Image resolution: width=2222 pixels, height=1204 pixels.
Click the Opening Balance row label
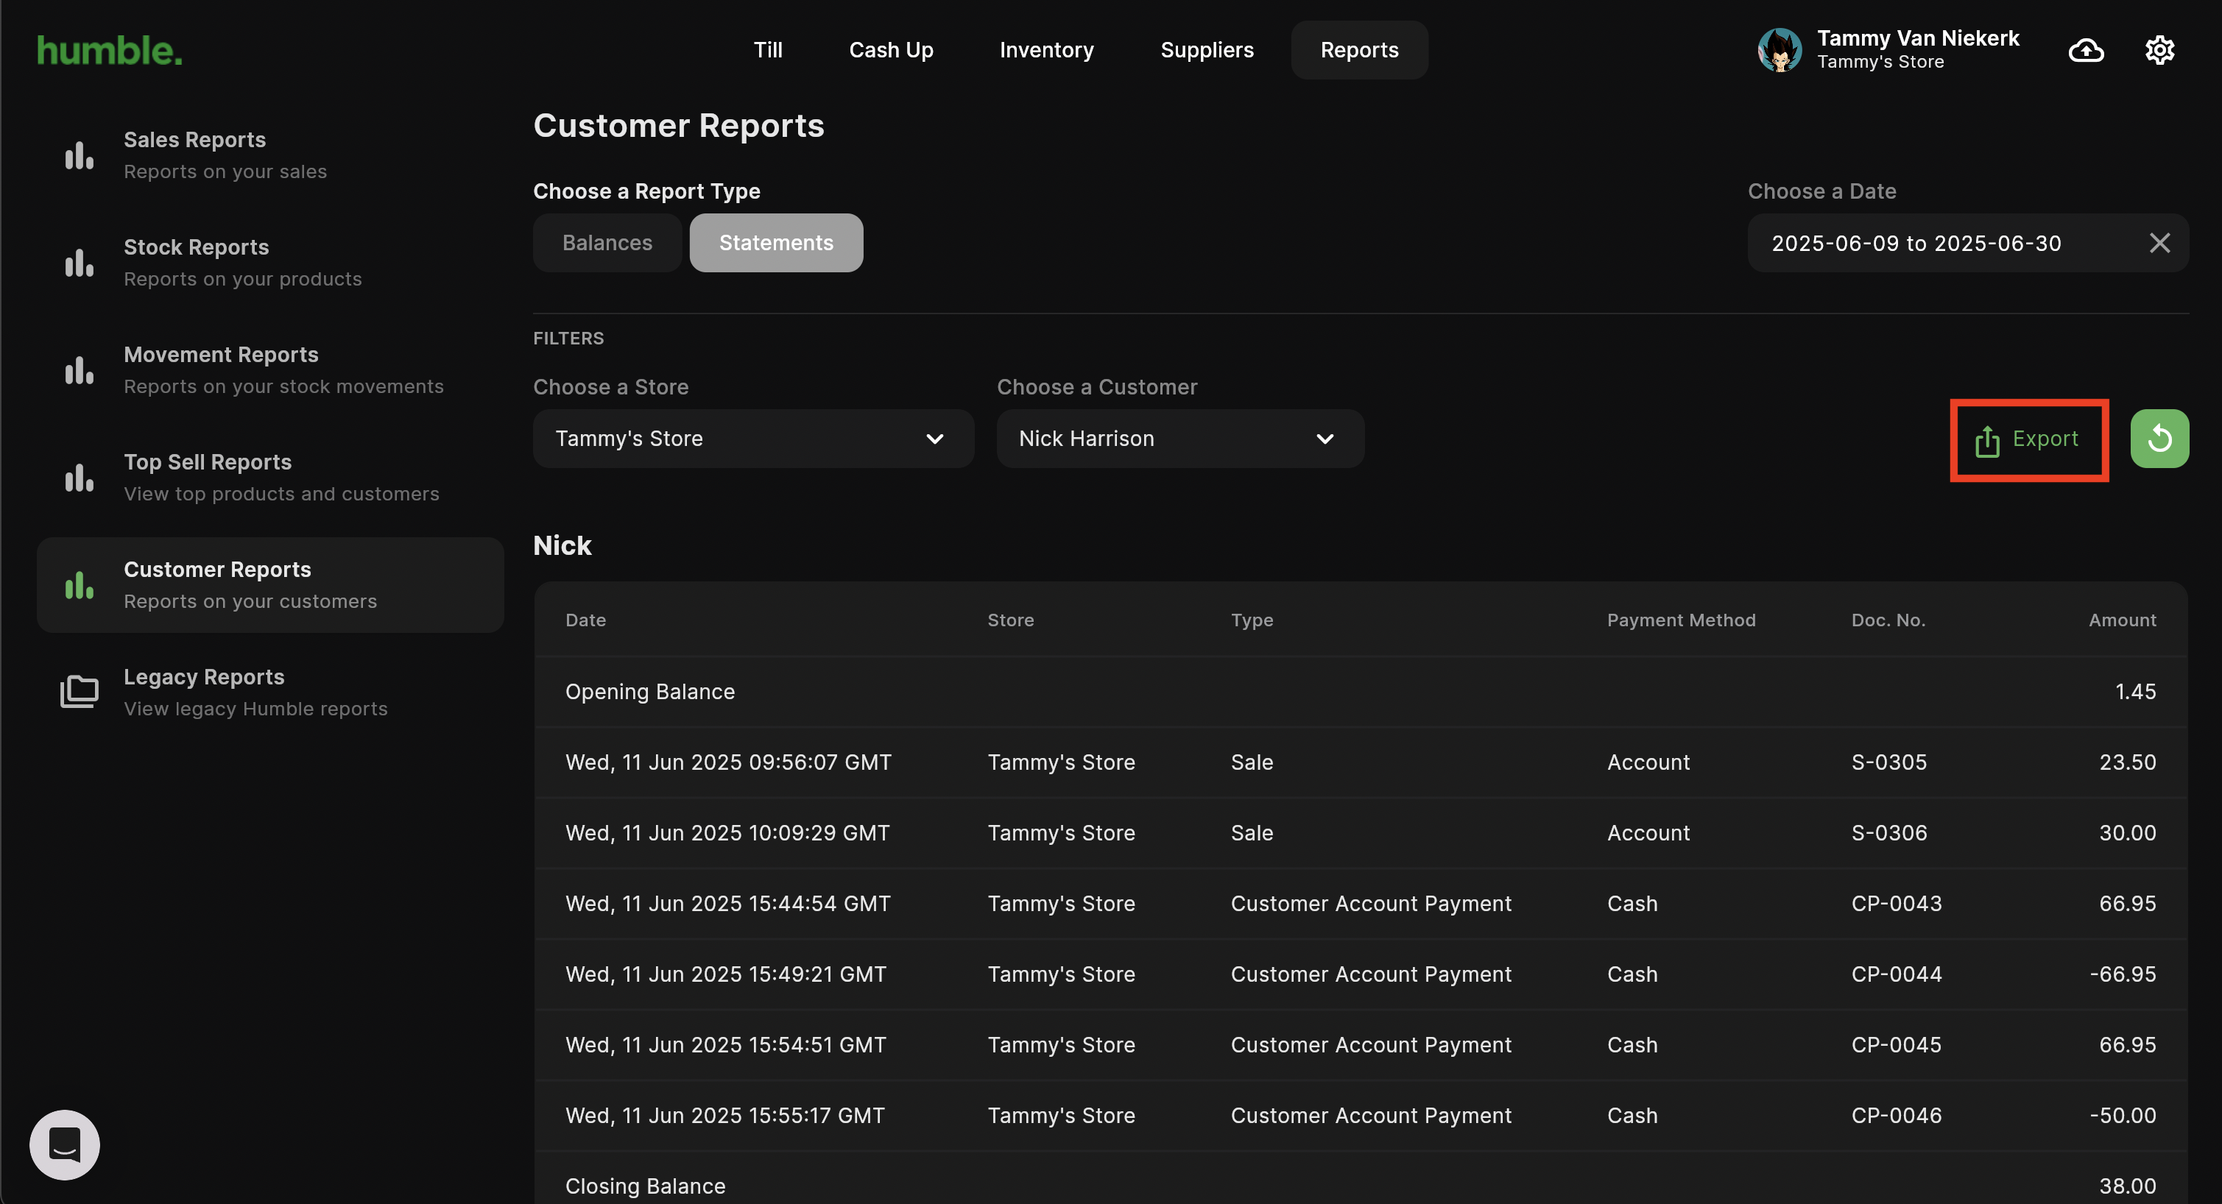pyautogui.click(x=649, y=692)
